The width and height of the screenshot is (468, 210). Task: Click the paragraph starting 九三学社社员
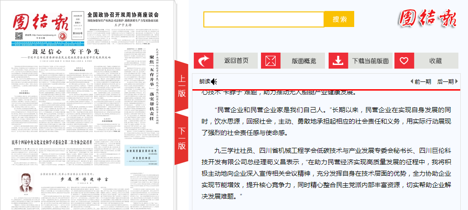[x=326, y=173]
